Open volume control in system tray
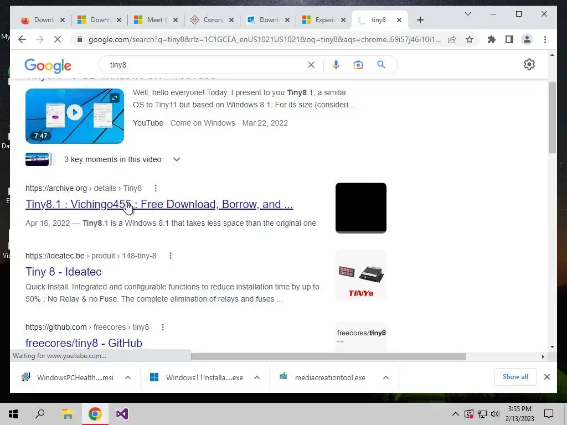The width and height of the screenshot is (567, 425). 495,414
